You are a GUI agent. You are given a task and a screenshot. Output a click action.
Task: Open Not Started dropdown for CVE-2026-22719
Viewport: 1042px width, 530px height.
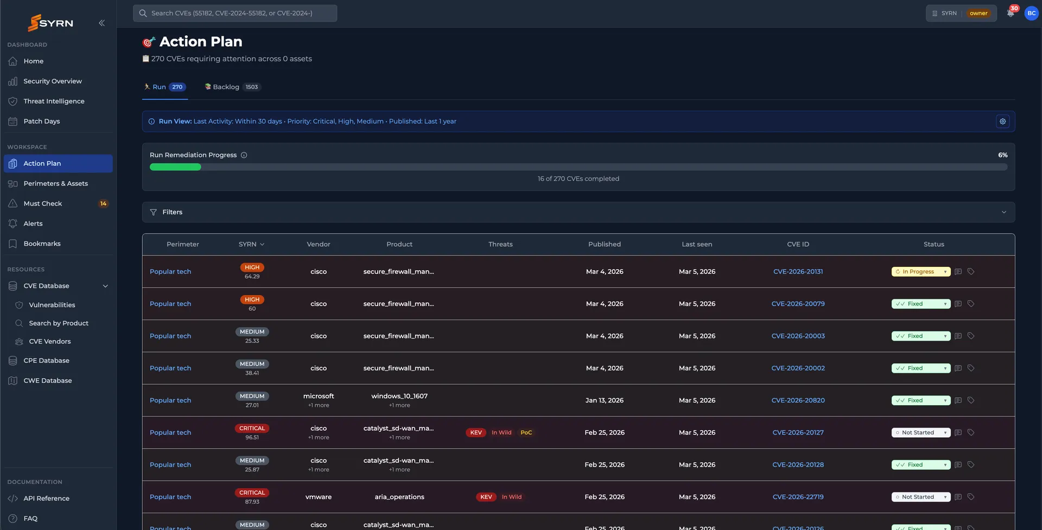pos(920,497)
